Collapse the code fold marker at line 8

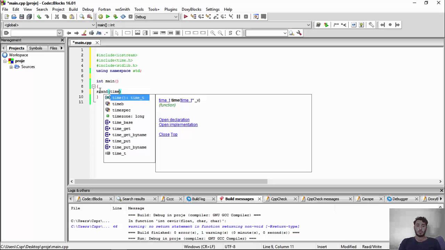[93, 86]
